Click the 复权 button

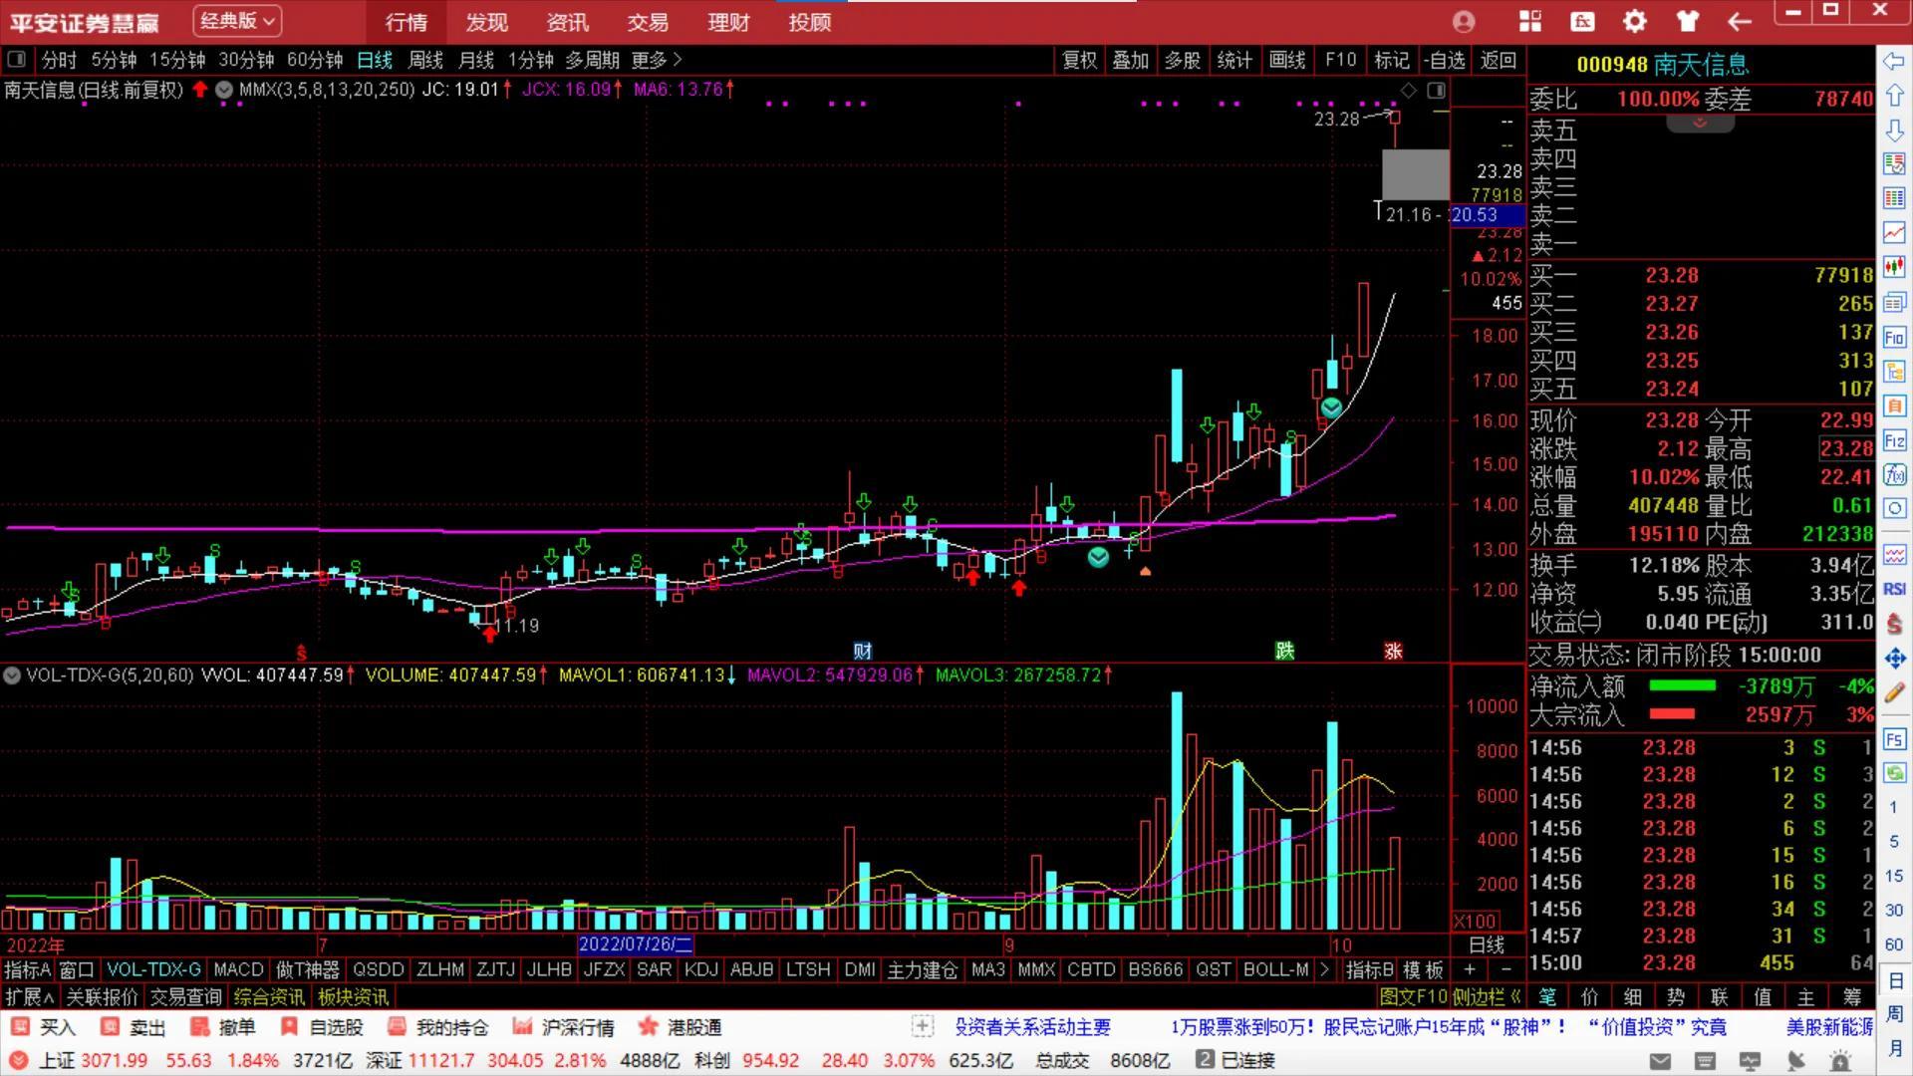pos(1080,61)
